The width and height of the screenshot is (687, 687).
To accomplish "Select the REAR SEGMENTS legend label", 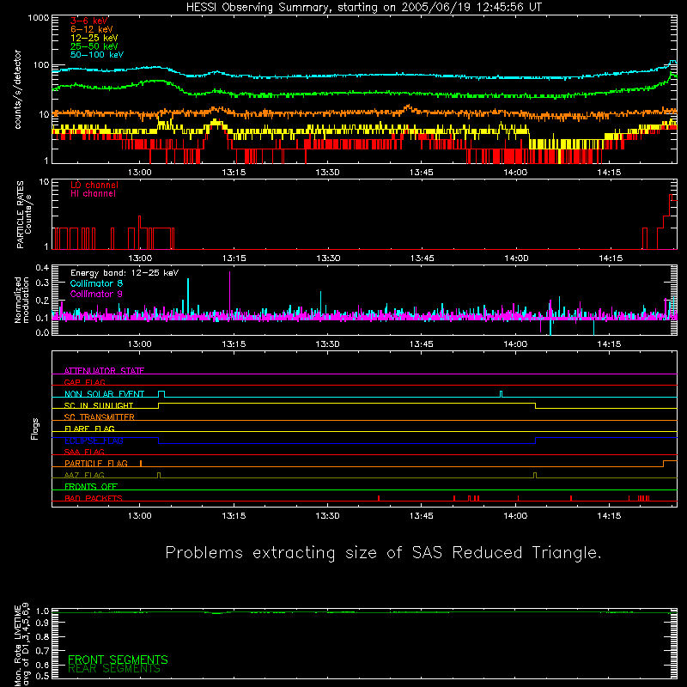I will (114, 669).
